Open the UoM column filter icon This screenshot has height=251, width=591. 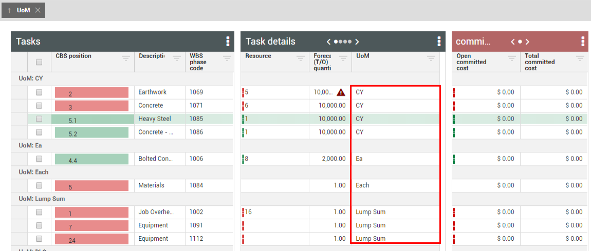point(431,58)
